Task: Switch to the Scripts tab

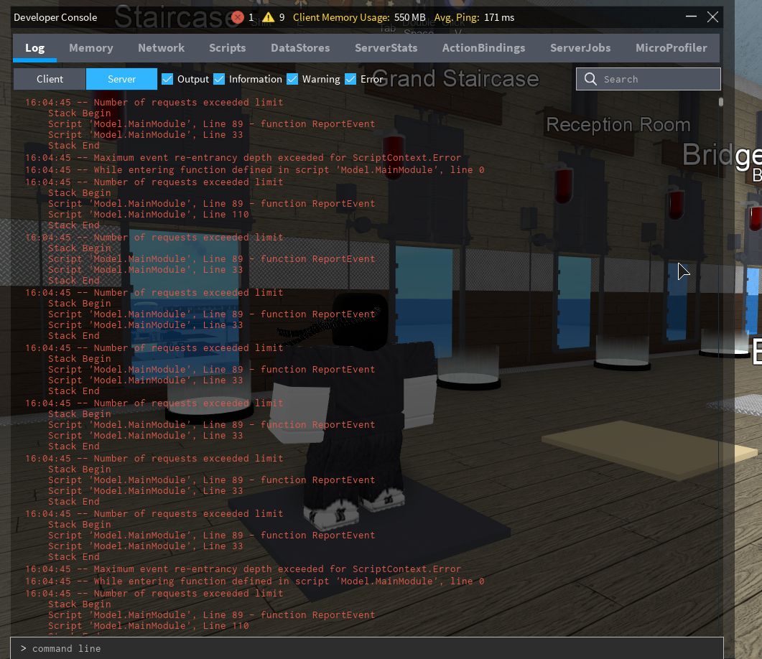Action: coord(228,48)
